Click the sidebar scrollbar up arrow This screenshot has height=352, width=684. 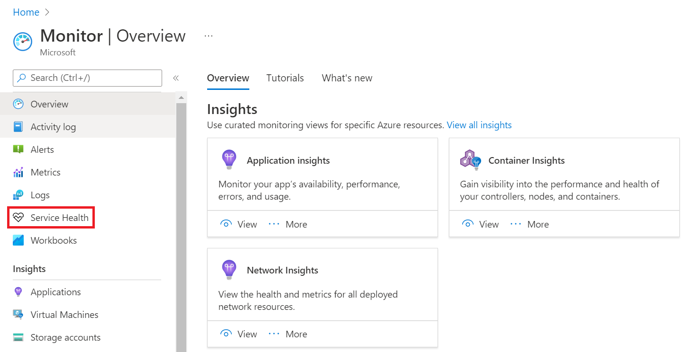click(x=181, y=97)
